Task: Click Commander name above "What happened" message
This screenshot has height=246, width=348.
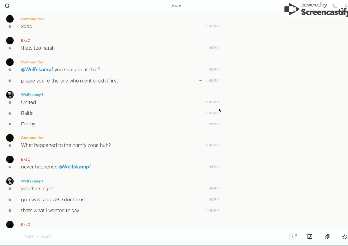Action: click(x=32, y=138)
